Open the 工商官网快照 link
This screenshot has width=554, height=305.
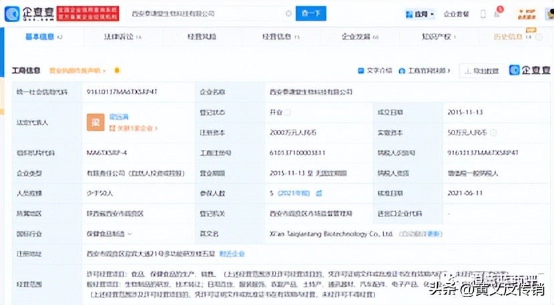pyautogui.click(x=425, y=71)
